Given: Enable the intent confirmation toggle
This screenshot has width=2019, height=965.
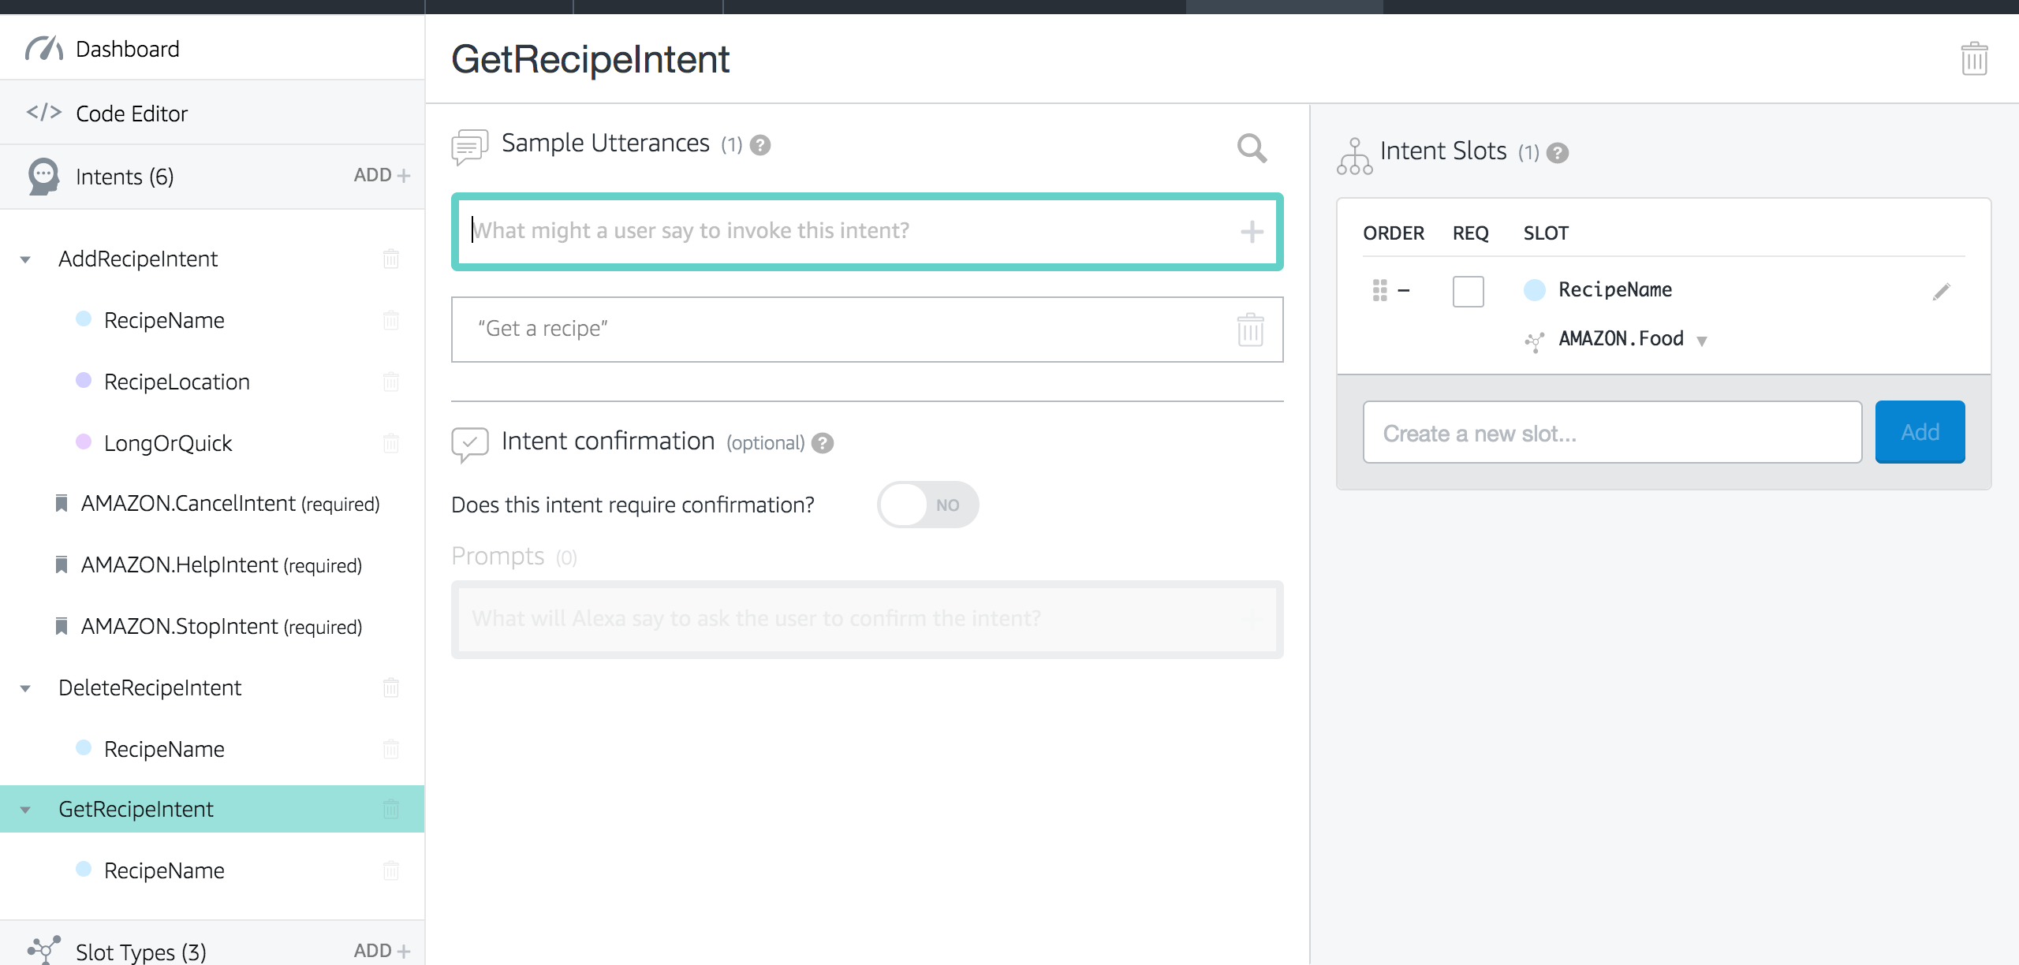Looking at the screenshot, I should click(927, 505).
